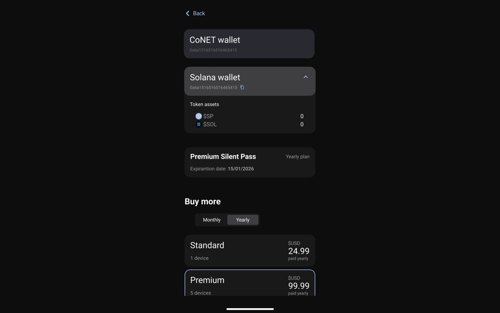Viewport: 500px width, 313px height.
Task: Keep Yearly billing selected
Action: point(243,219)
